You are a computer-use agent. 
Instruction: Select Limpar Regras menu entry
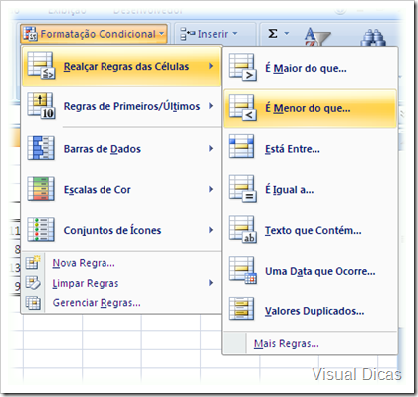point(86,283)
